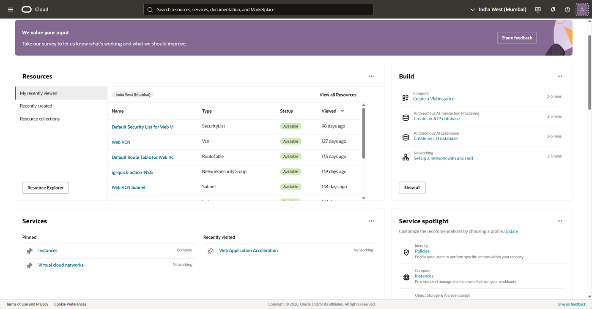The image size is (592, 309).
Task: Open the hamburger navigation menu
Action: (11, 9)
